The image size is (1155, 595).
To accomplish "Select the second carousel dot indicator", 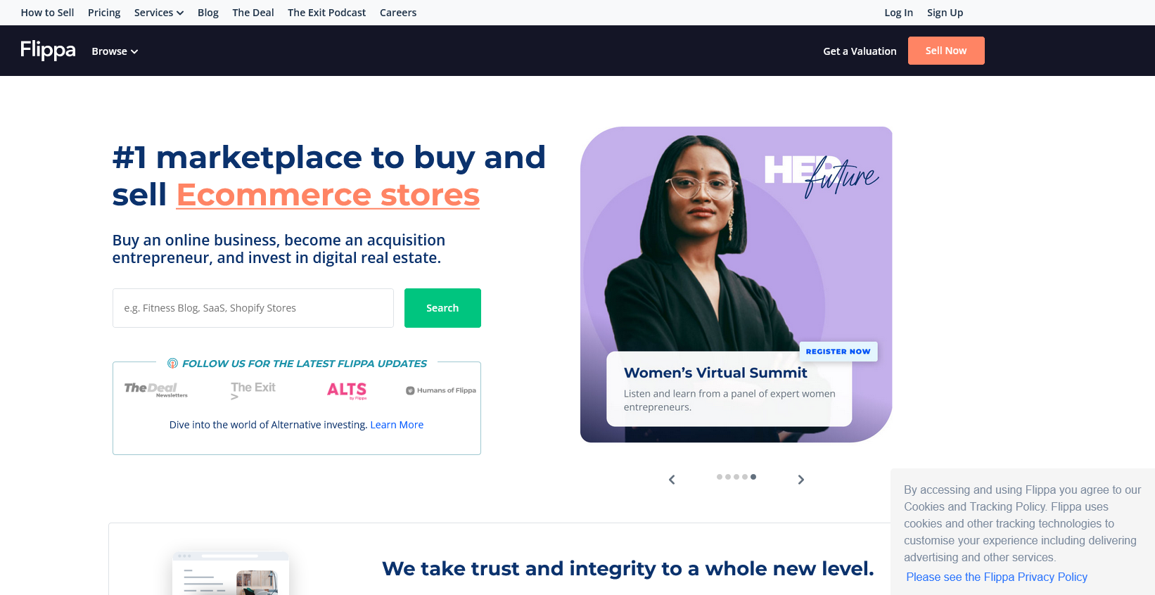I will pos(728,477).
